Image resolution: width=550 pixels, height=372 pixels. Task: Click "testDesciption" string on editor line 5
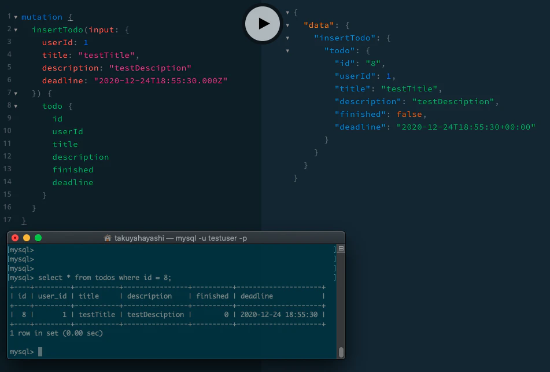[150, 68]
